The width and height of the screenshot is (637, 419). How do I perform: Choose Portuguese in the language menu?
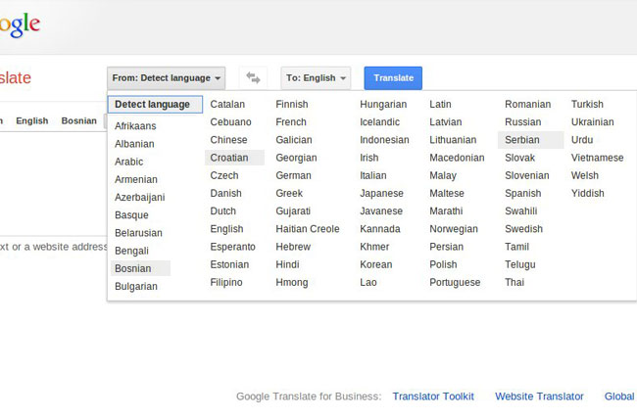(455, 283)
